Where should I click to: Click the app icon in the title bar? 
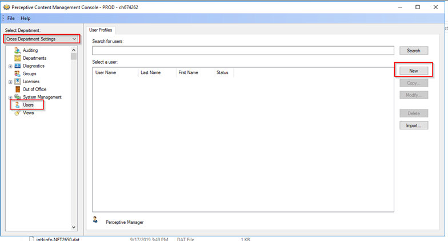(6, 7)
